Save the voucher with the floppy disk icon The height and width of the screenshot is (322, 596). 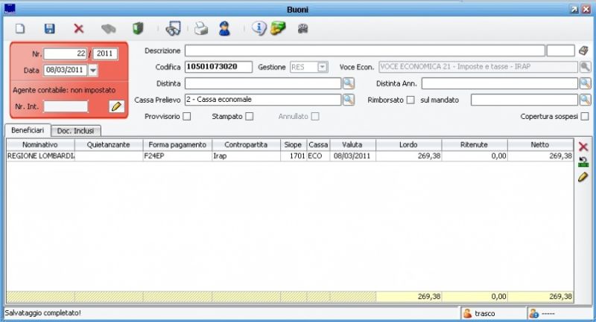[x=50, y=29]
